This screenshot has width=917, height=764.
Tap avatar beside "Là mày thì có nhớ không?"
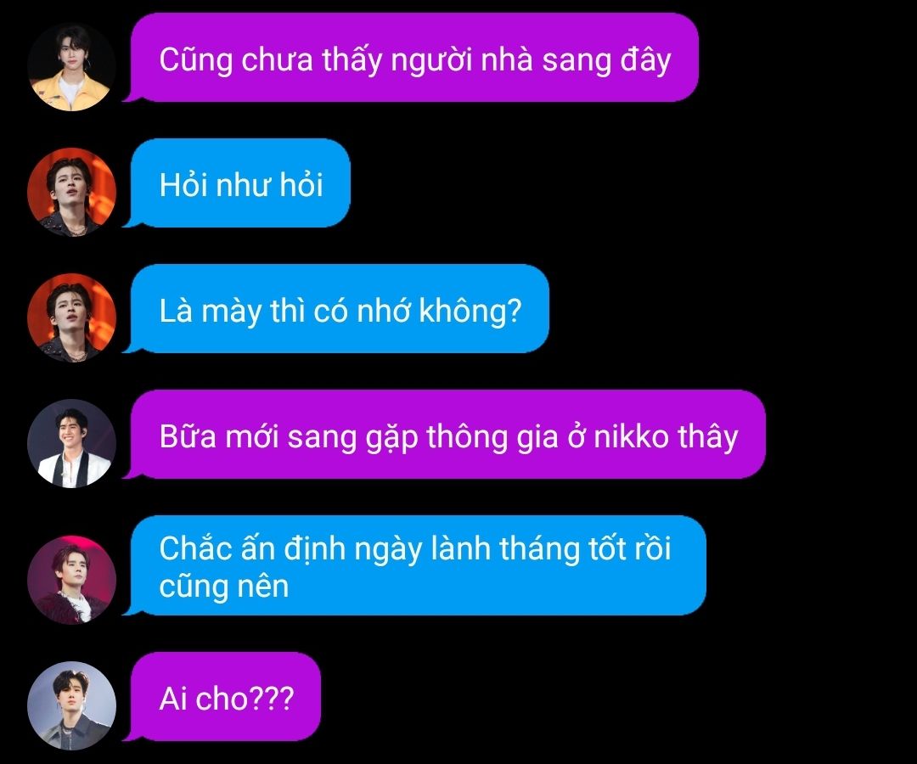[71, 317]
